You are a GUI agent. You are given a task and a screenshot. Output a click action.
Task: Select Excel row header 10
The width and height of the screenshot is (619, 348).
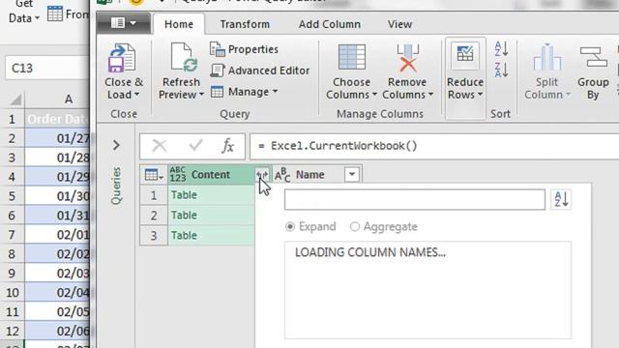[12, 293]
